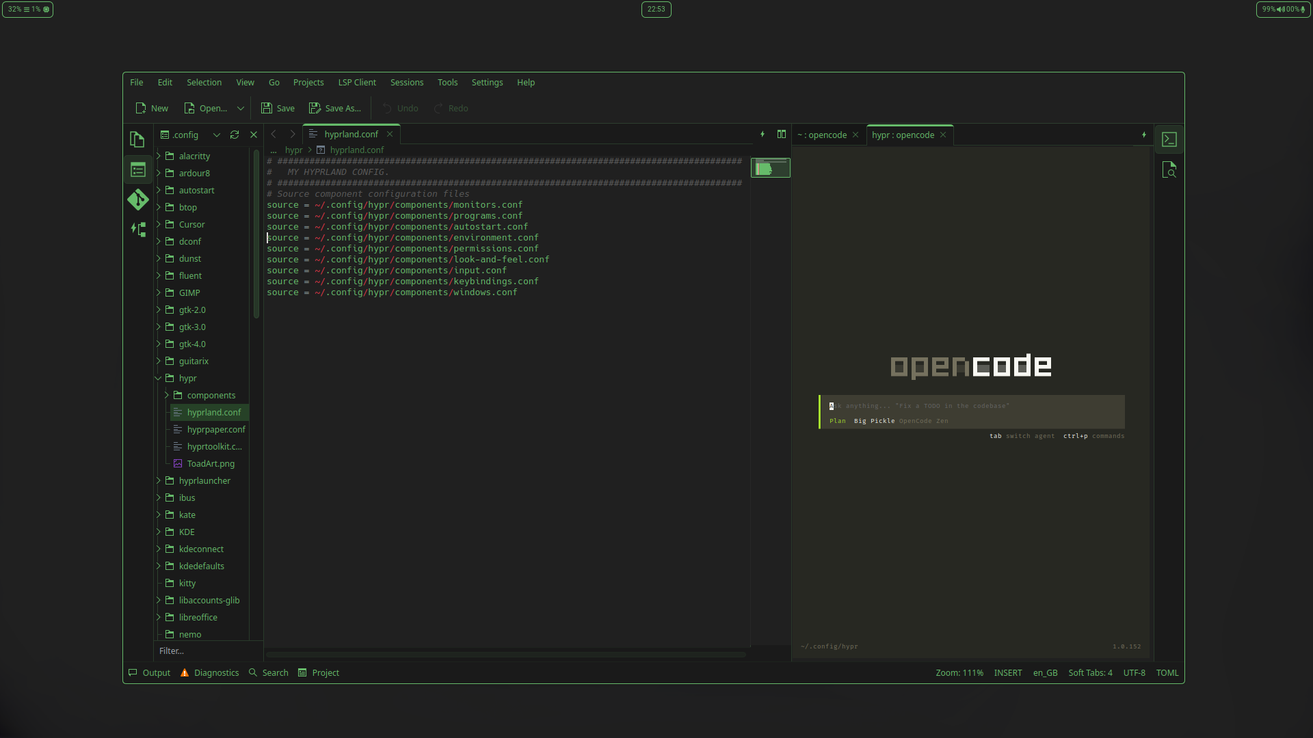1313x738 pixels.
Task: Select the Projects panel sidebar icon
Action: click(137, 169)
